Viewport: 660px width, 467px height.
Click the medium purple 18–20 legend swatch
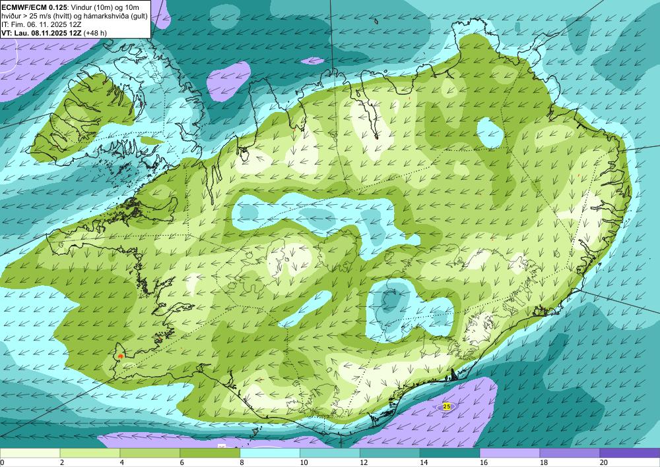pyautogui.click(x=570, y=453)
